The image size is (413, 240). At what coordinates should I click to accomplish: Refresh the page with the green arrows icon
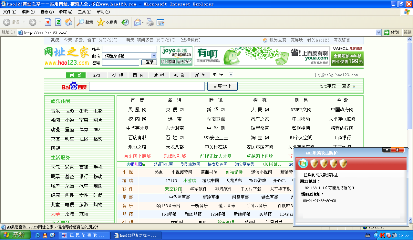click(58, 22)
